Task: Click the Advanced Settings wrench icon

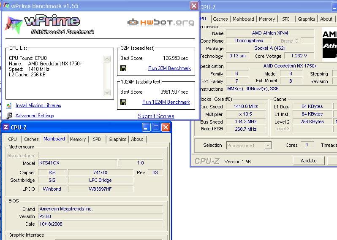Action: (x=9, y=116)
